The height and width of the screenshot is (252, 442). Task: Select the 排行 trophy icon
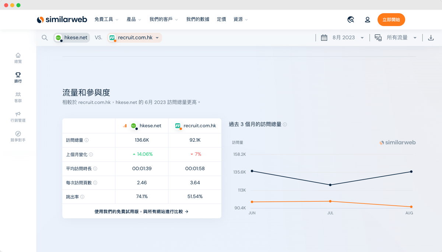(18, 75)
